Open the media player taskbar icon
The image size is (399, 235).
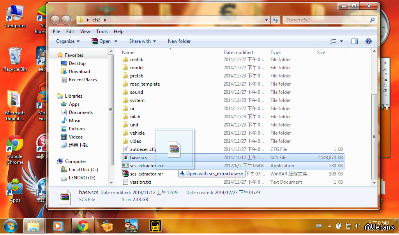(58, 226)
